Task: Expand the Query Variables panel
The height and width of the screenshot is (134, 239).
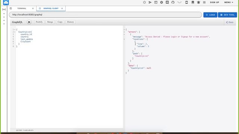Action: 25,130
